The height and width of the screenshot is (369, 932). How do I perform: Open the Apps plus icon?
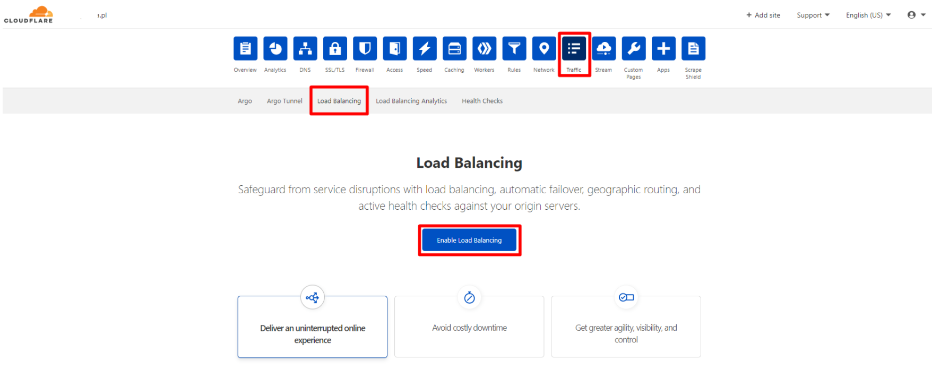pyautogui.click(x=663, y=49)
